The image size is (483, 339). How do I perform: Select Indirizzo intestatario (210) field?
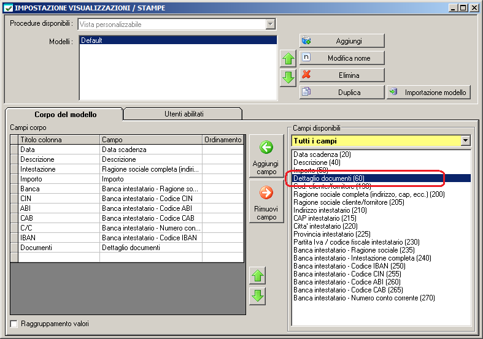tap(381, 210)
